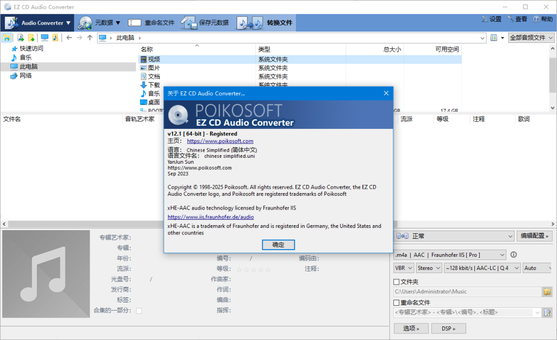Browse for output folder icon
This screenshot has height=340, width=557.
pos(547,292)
